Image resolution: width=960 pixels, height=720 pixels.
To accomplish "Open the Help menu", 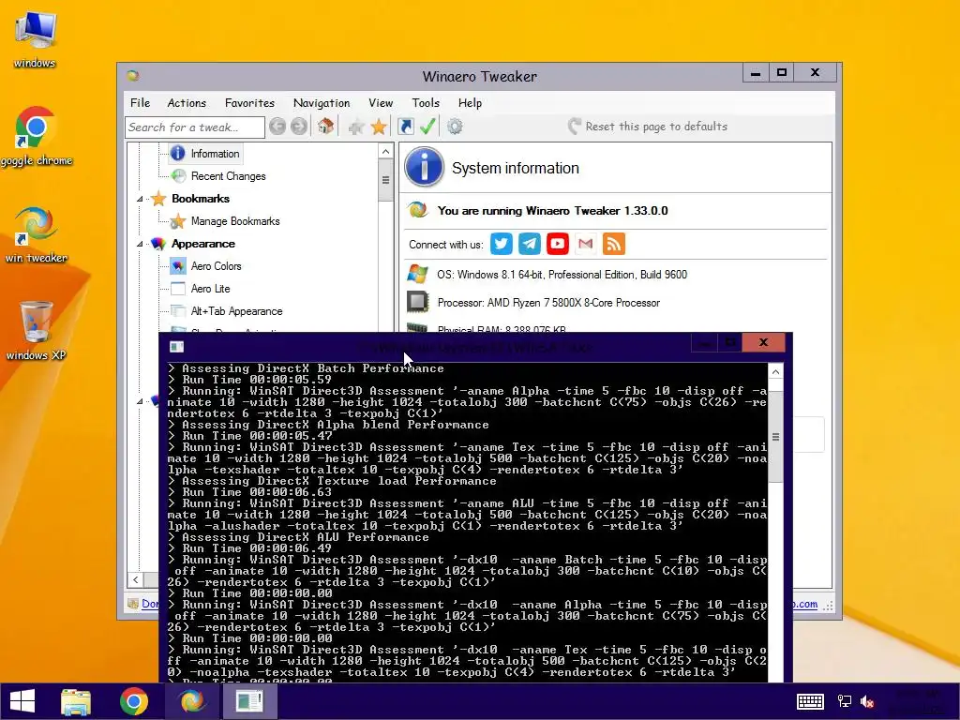I will pos(470,103).
